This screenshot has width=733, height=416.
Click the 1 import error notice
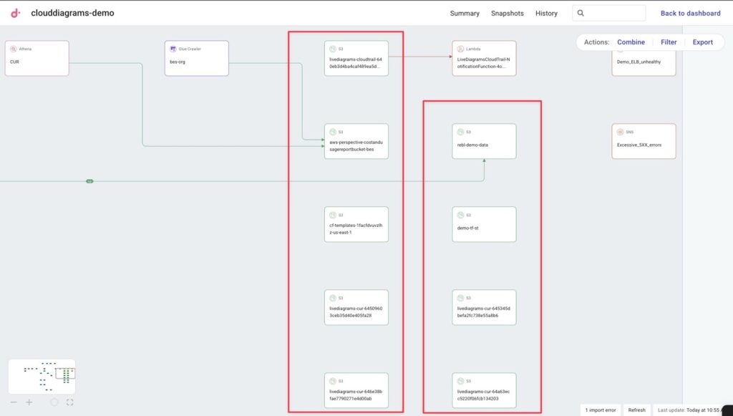pyautogui.click(x=600, y=410)
